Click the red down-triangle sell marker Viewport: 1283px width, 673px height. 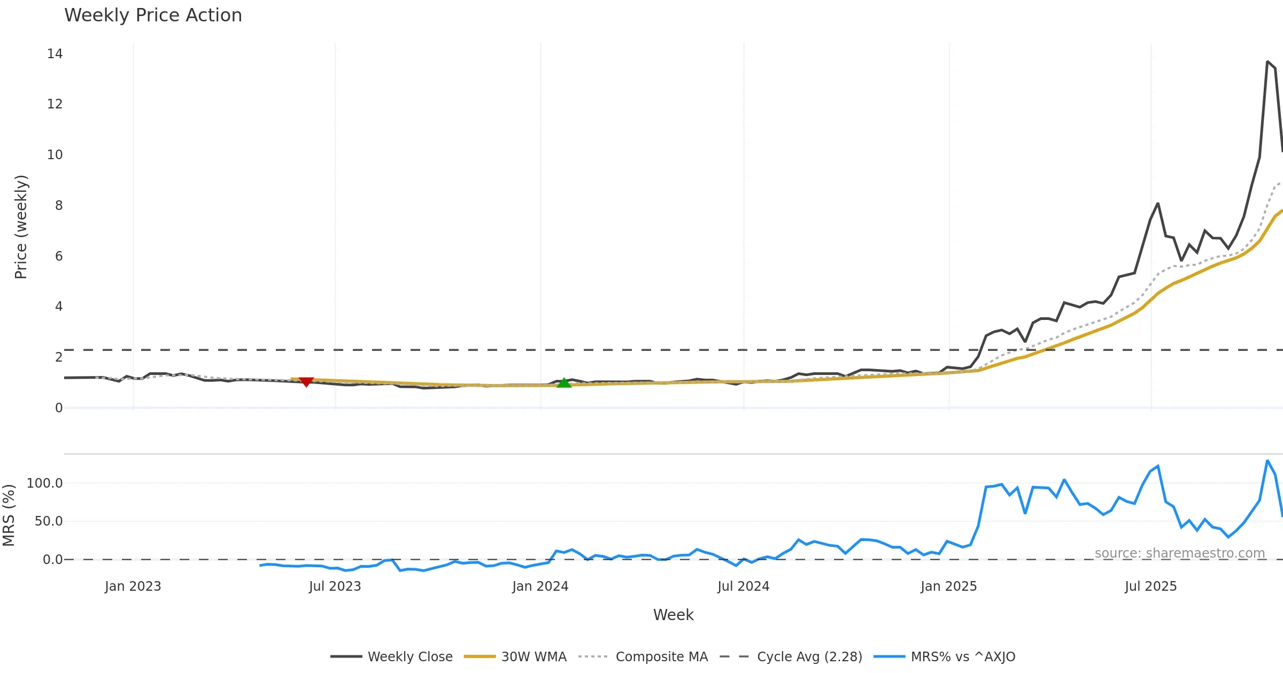tap(306, 382)
